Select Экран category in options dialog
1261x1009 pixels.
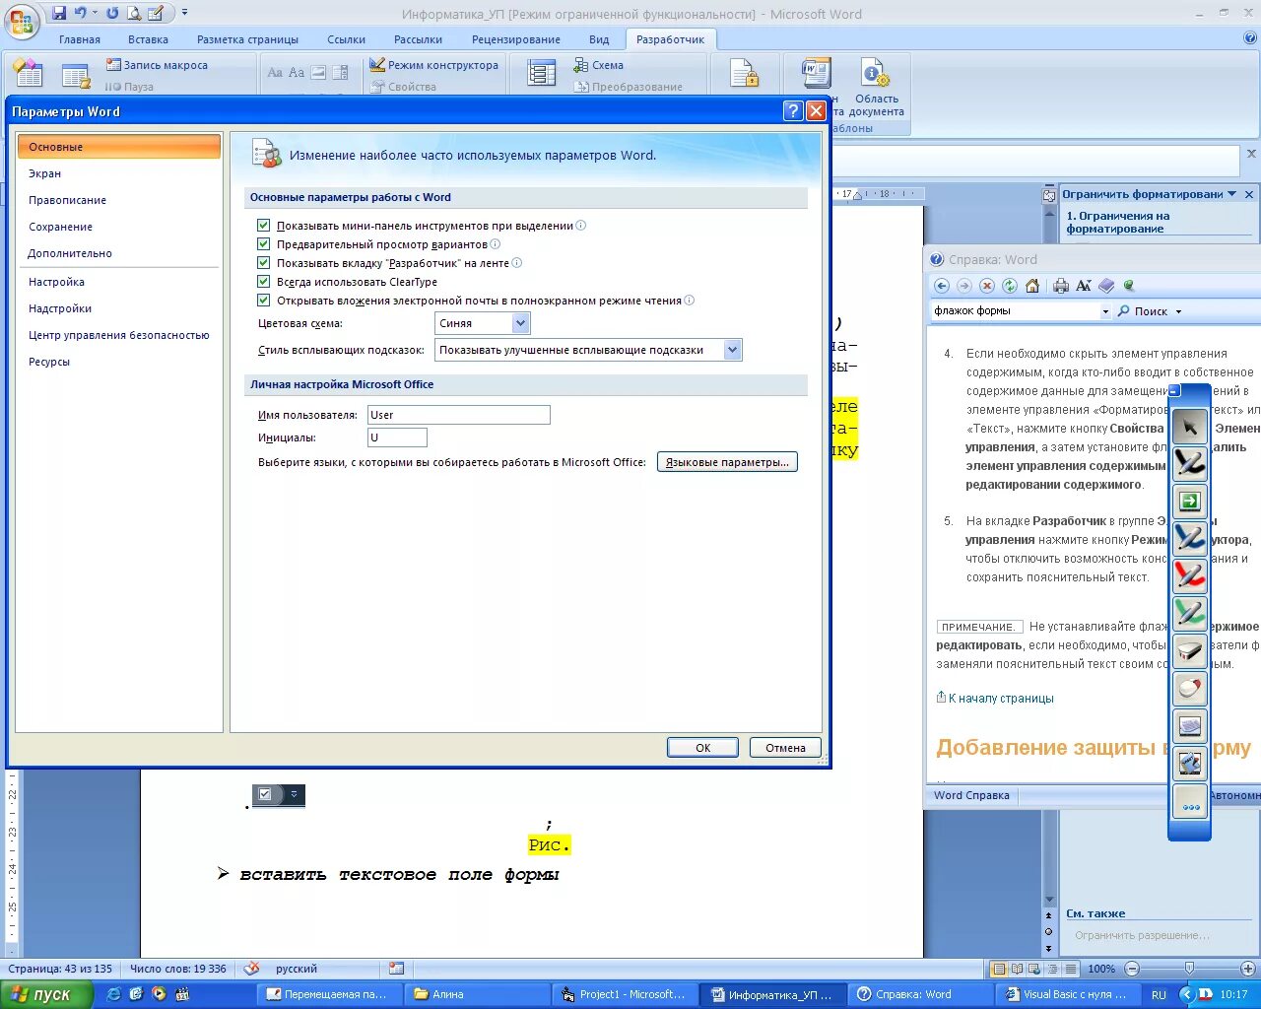pyautogui.click(x=118, y=173)
